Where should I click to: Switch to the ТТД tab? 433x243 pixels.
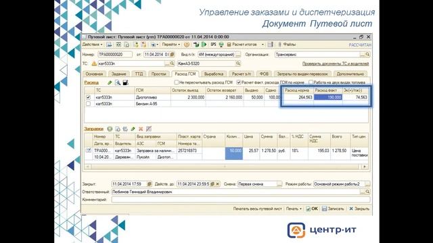click(x=139, y=74)
